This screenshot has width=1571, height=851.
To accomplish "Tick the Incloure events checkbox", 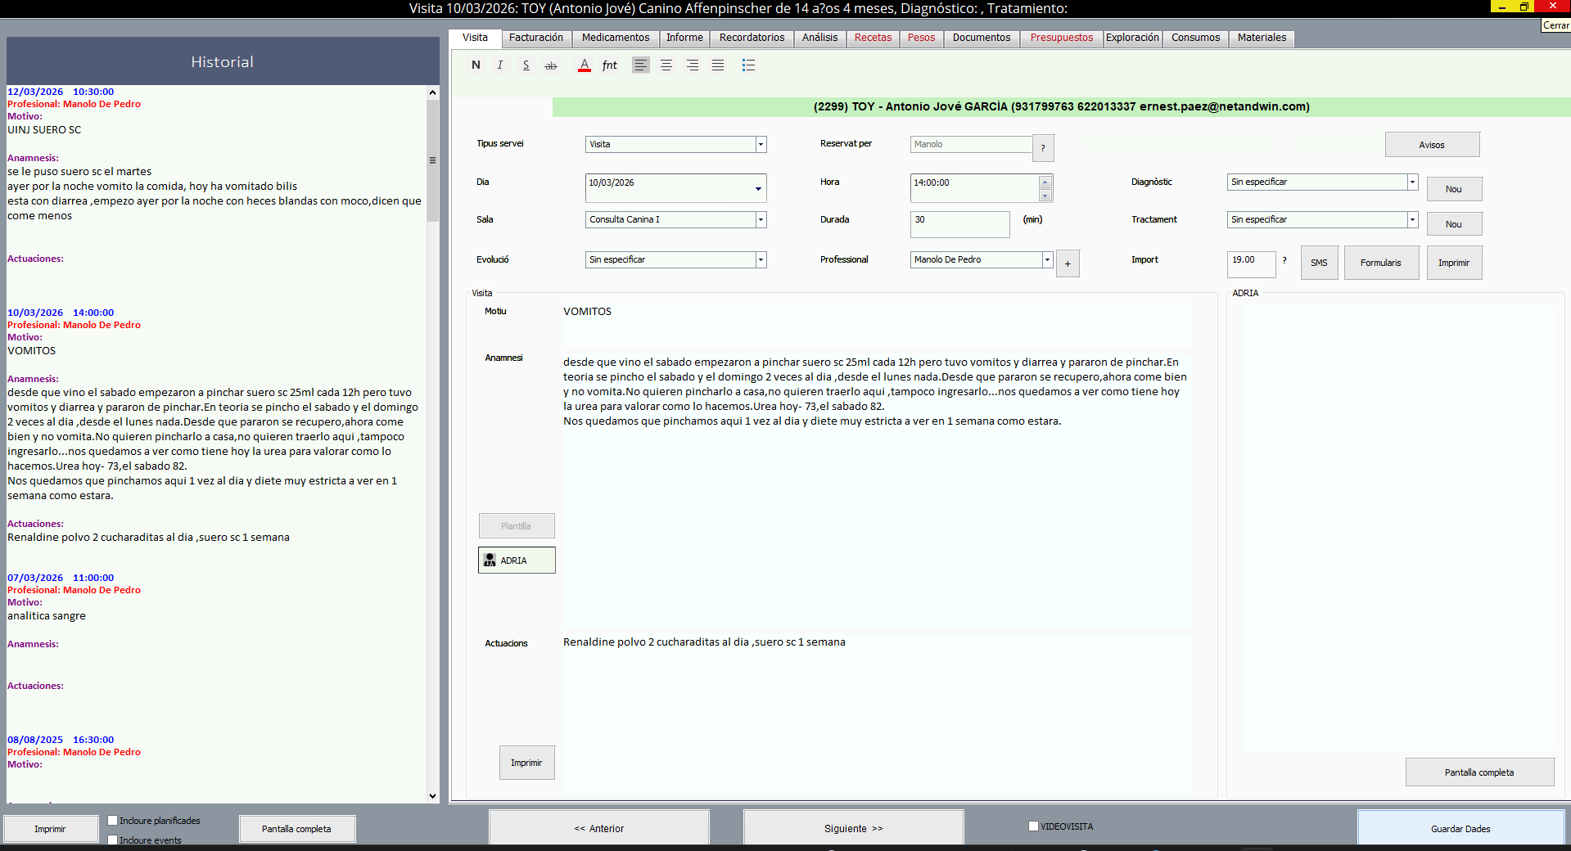I will tap(113, 840).
